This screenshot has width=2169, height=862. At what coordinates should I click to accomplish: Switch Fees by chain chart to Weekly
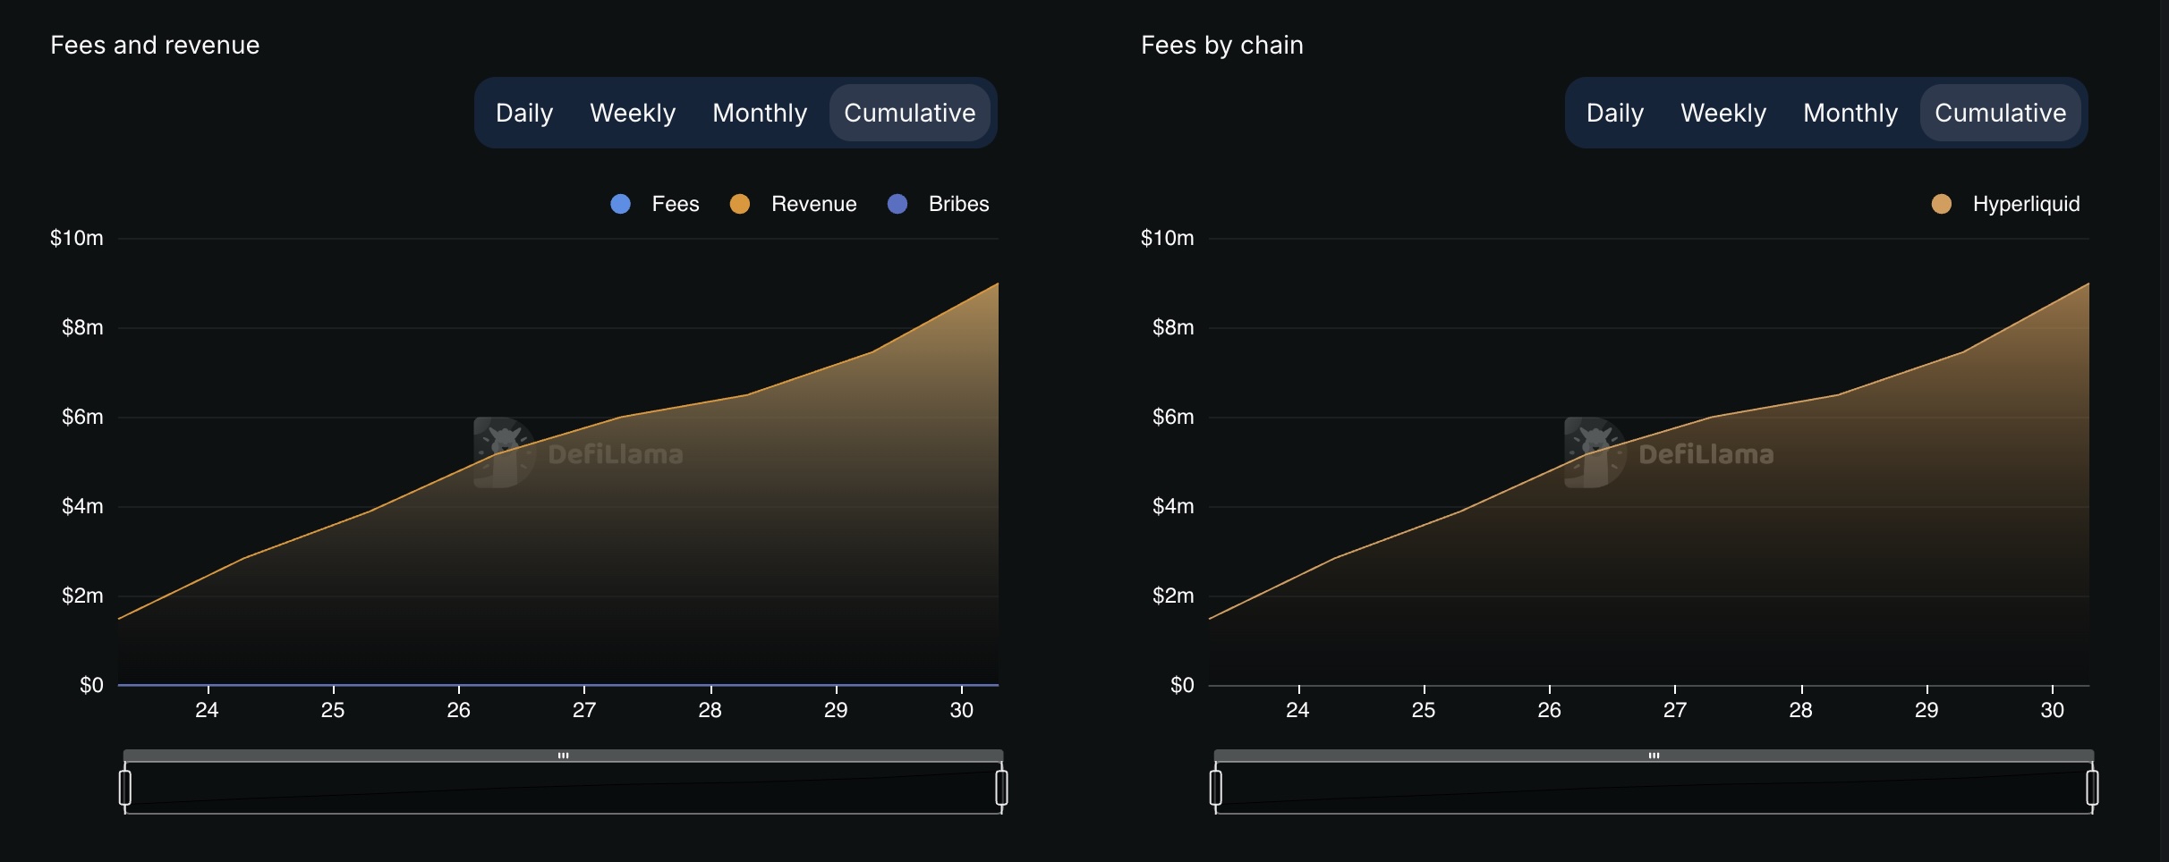click(x=1723, y=113)
